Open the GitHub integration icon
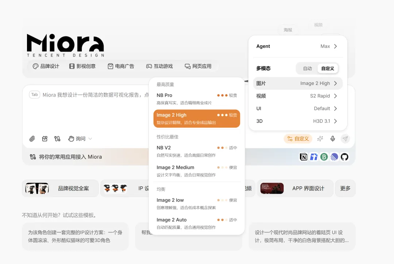This screenshot has height=264, width=394. pyautogui.click(x=344, y=157)
